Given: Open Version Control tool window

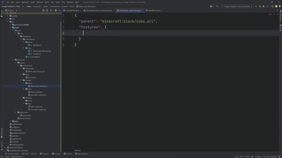Looking at the screenshot, I should tap(12, 154).
